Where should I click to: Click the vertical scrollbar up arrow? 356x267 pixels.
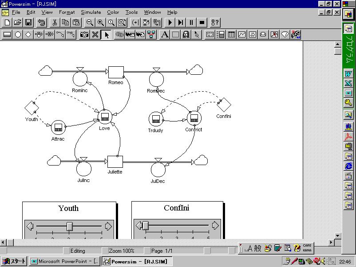coord(338,44)
